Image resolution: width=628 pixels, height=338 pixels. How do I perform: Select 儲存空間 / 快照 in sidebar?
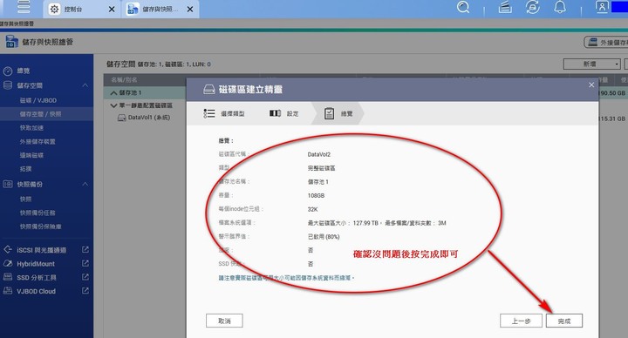[40, 114]
